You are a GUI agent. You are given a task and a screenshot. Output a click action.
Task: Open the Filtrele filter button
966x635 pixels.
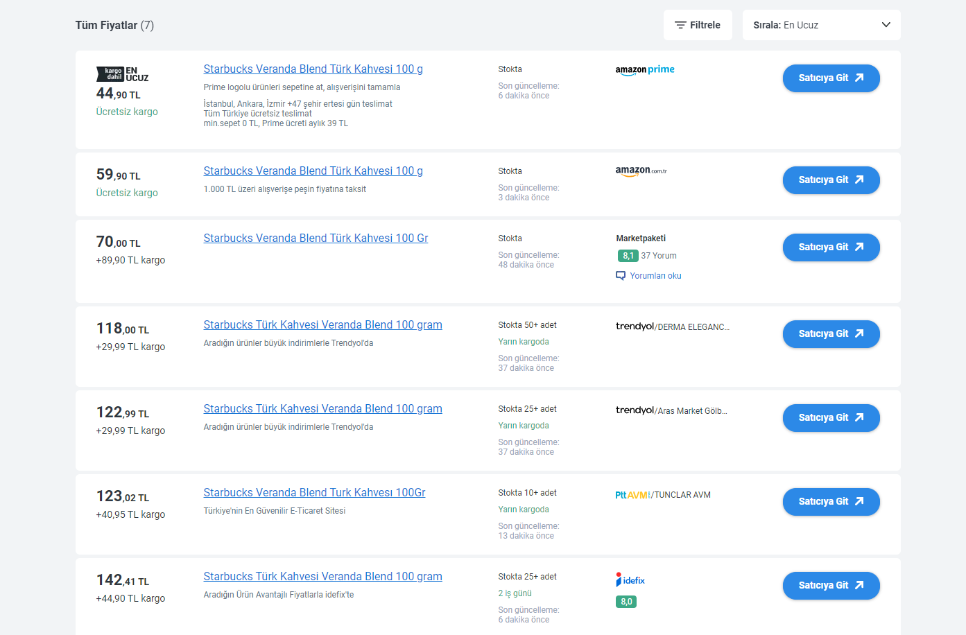[698, 25]
